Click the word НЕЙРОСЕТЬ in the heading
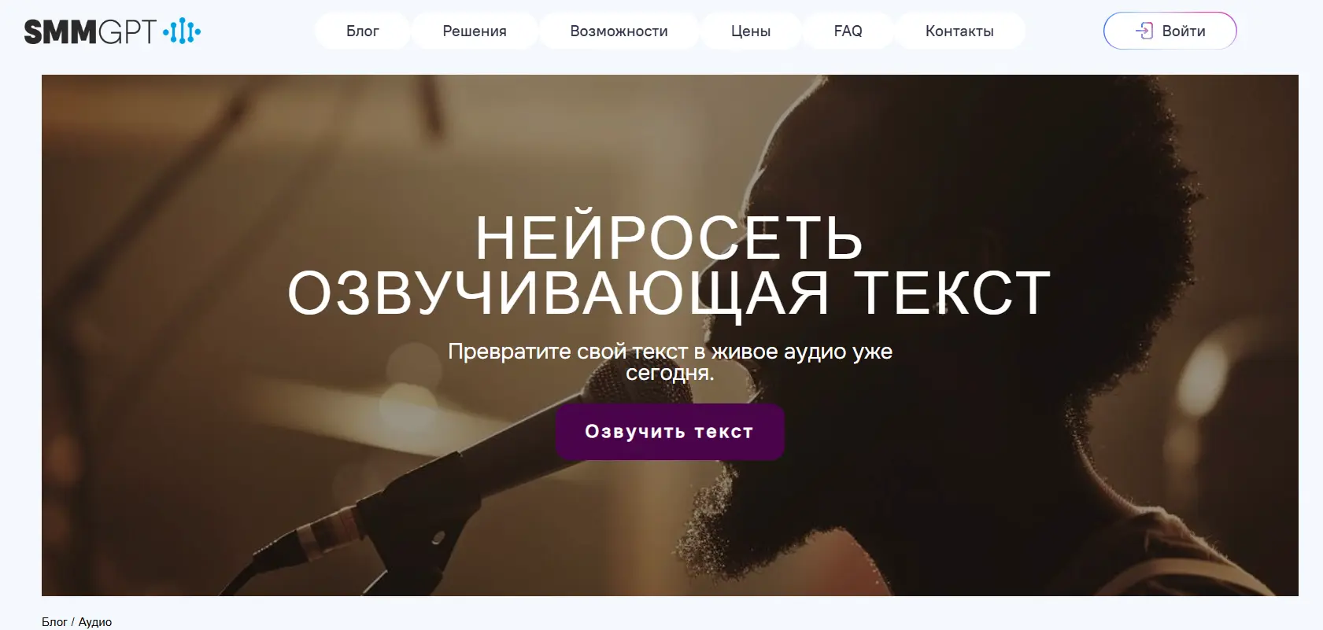Image resolution: width=1323 pixels, height=630 pixels. tap(670, 238)
